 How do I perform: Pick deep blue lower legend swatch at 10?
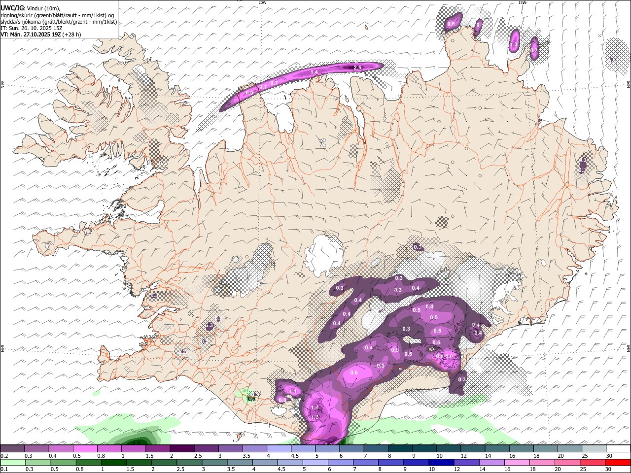tap(441, 462)
